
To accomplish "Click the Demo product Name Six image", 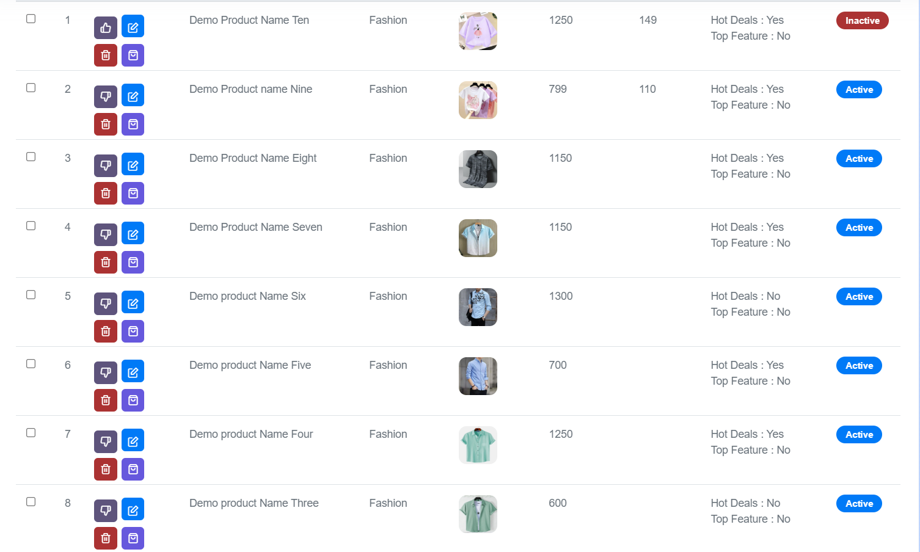I will (x=478, y=307).
